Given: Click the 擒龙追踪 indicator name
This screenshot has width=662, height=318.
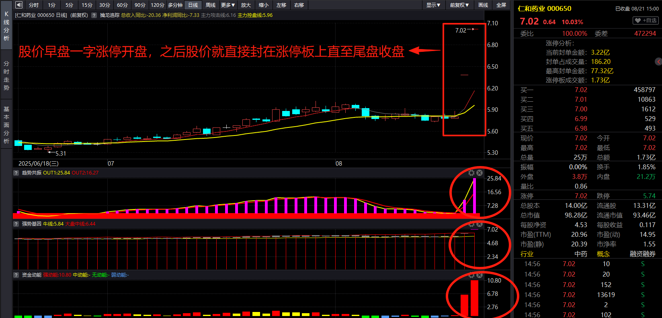Looking at the screenshot, I should (x=110, y=15).
